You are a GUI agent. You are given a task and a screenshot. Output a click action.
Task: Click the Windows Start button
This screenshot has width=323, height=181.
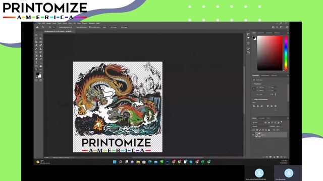pyautogui.click(x=115, y=162)
